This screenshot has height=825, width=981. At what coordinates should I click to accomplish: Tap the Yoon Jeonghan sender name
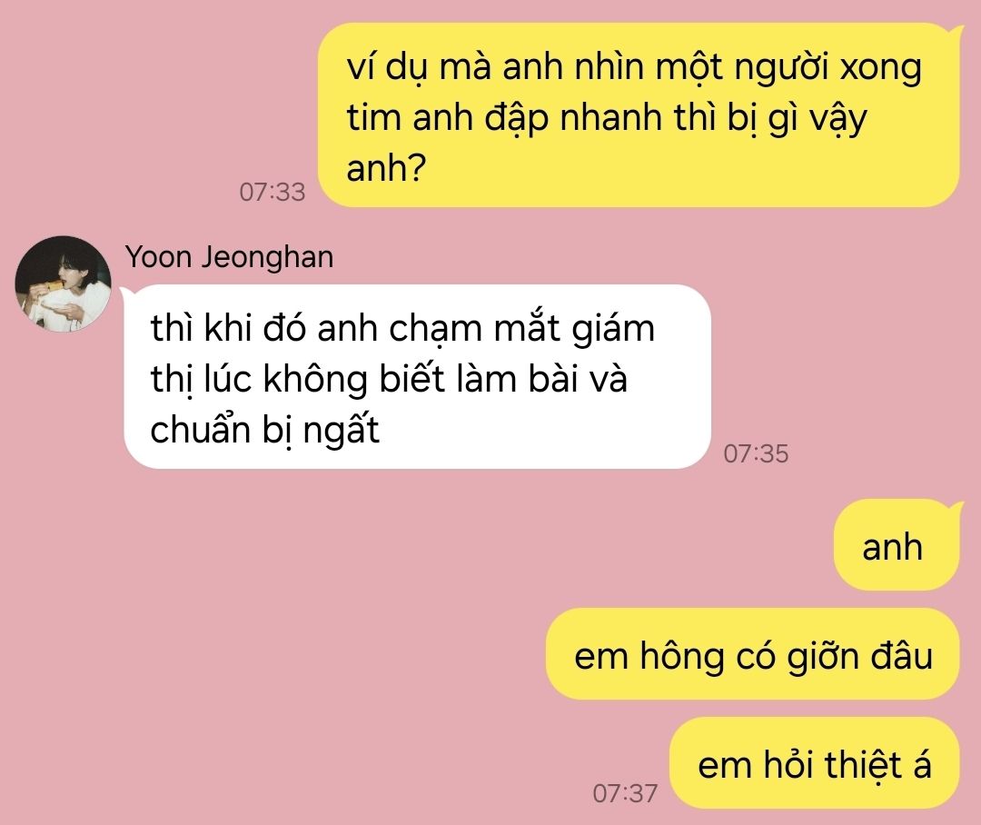tap(229, 256)
